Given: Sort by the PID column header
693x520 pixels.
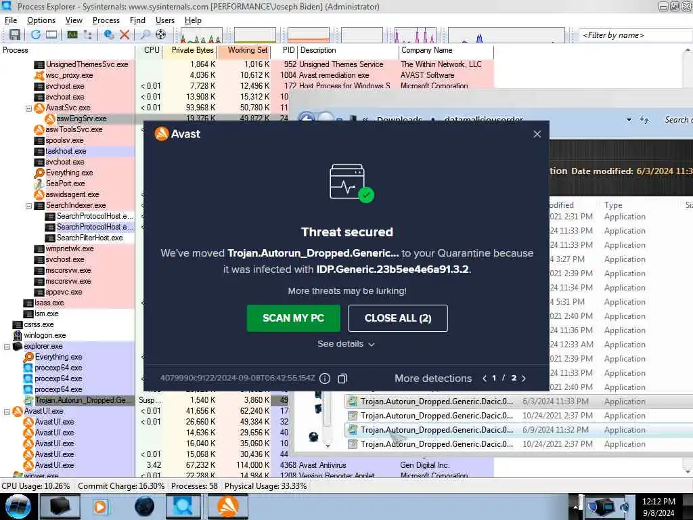Looking at the screenshot, I should tap(286, 50).
